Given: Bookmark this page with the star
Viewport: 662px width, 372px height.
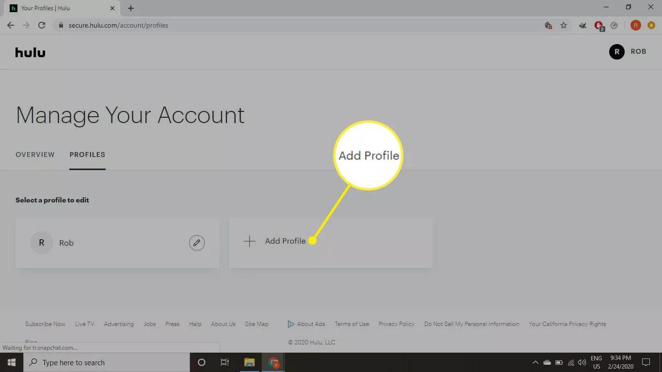Looking at the screenshot, I should (x=563, y=25).
